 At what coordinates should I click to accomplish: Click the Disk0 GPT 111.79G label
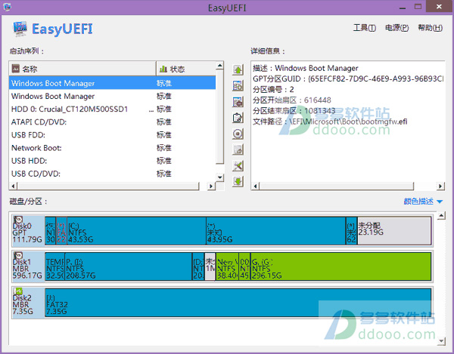click(27, 232)
